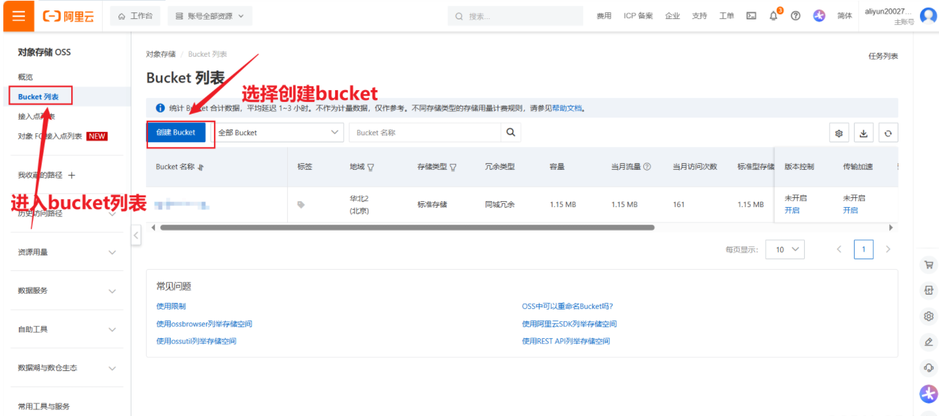Click 开启 under 版本控制
The image size is (939, 416).
pos(792,210)
